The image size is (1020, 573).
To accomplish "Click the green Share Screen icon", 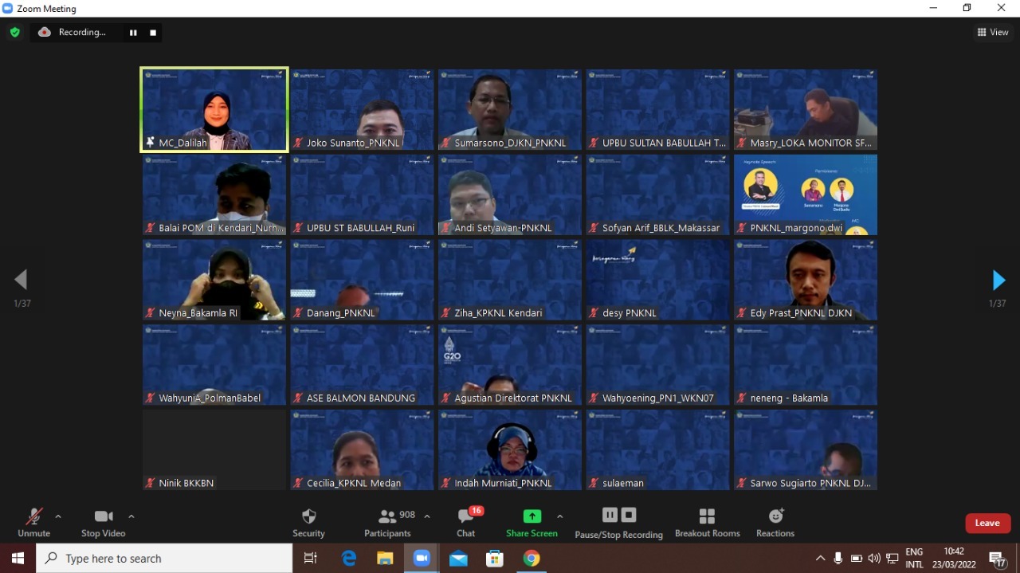I will click(532, 516).
